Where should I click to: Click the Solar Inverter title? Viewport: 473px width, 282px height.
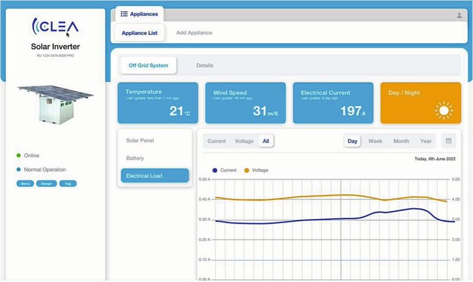point(55,47)
